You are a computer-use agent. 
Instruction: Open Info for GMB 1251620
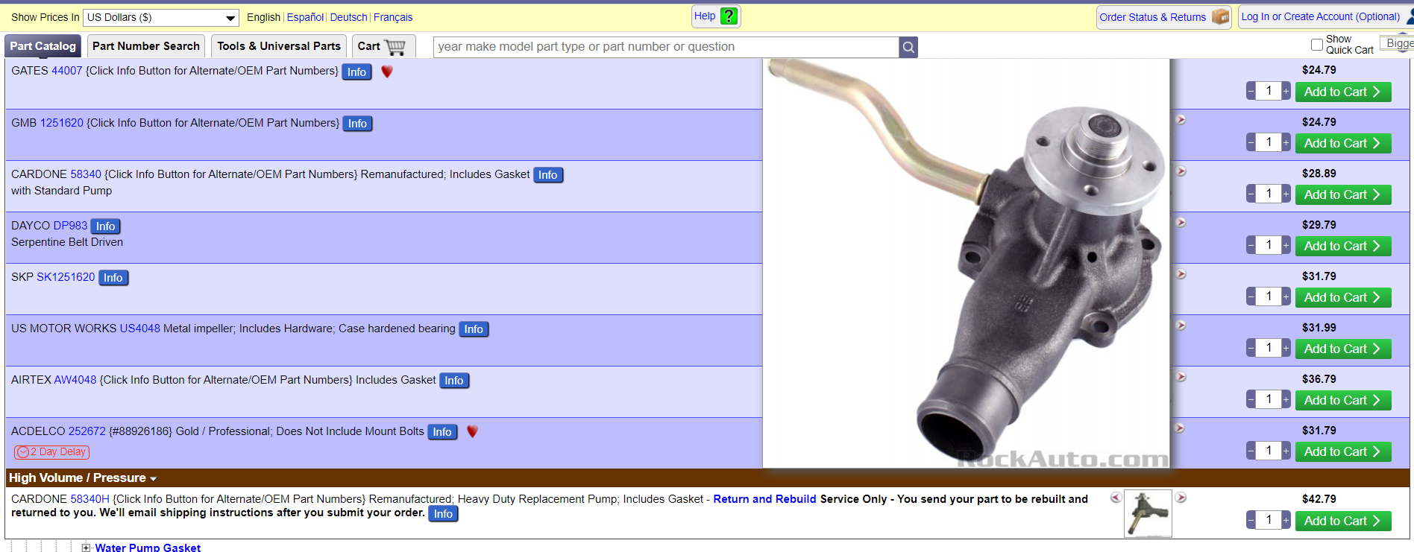357,124
